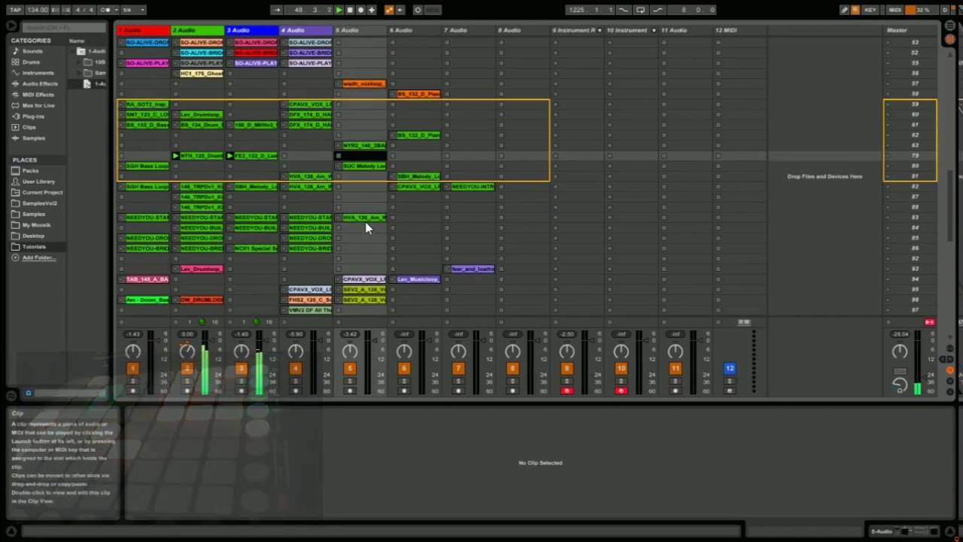Screen dimensions: 963x542
Task: Toggle track 12 blue activator button
Action: 729,368
